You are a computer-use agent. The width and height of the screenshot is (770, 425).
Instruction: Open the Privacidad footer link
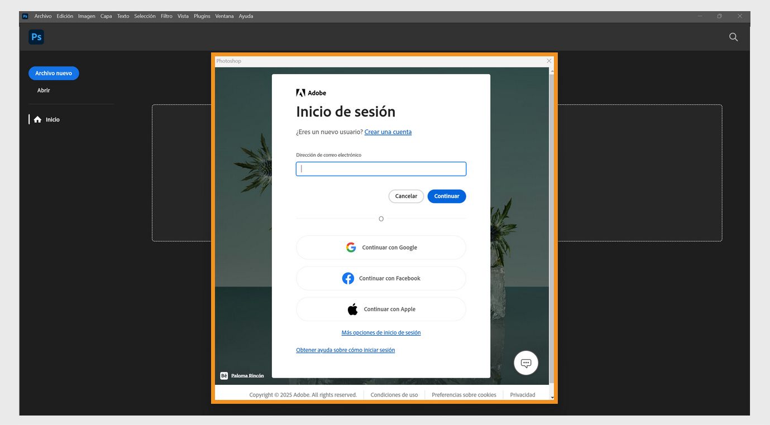tap(523, 395)
